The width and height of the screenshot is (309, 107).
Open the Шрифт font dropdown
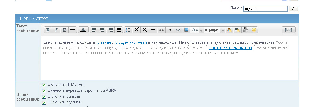coord(214,30)
